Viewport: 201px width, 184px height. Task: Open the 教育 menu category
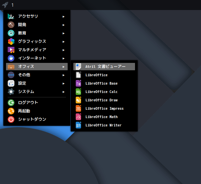click(x=37, y=33)
